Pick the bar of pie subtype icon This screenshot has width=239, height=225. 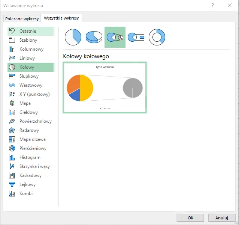[136, 37]
